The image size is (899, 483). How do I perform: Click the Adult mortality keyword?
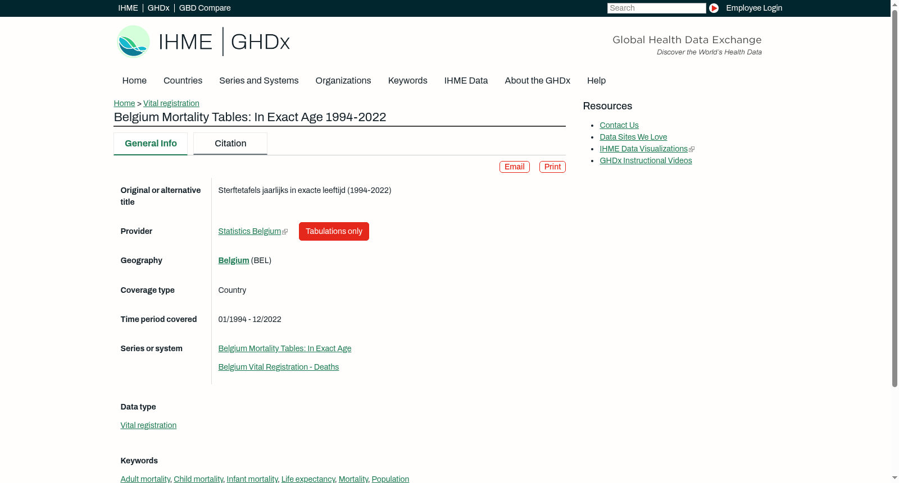[145, 479]
